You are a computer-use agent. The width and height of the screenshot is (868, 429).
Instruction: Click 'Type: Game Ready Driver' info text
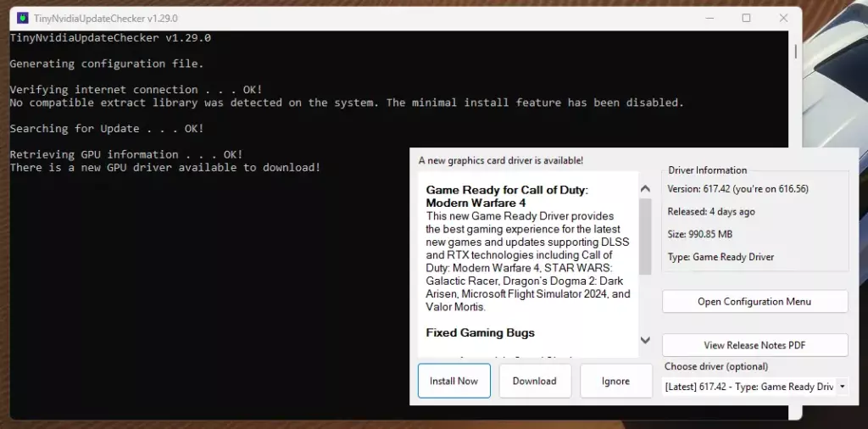pyautogui.click(x=721, y=257)
